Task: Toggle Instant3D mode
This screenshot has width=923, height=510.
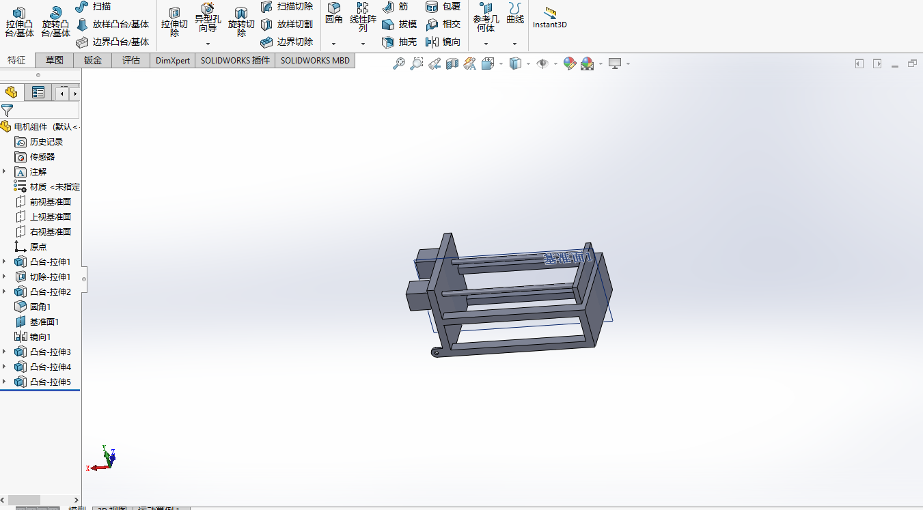Action: pos(550,18)
